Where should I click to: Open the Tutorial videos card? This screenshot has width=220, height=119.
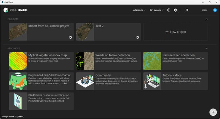pos(175,81)
